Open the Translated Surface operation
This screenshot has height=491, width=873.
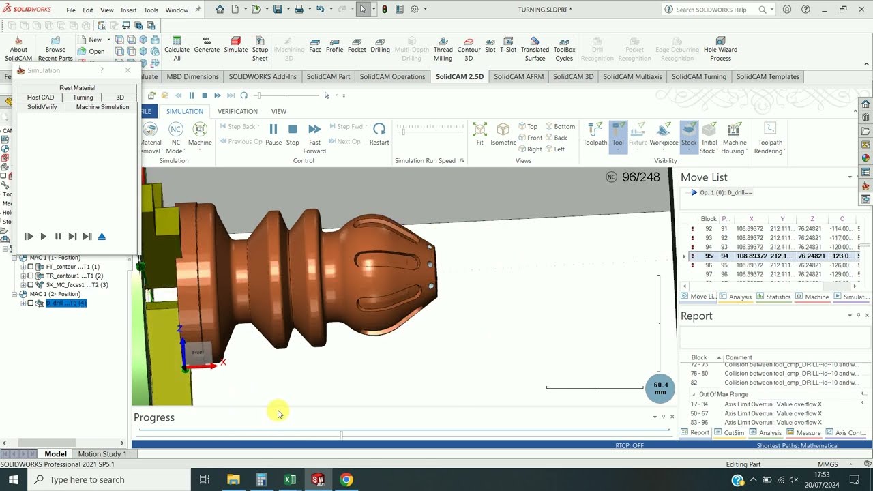click(x=535, y=49)
